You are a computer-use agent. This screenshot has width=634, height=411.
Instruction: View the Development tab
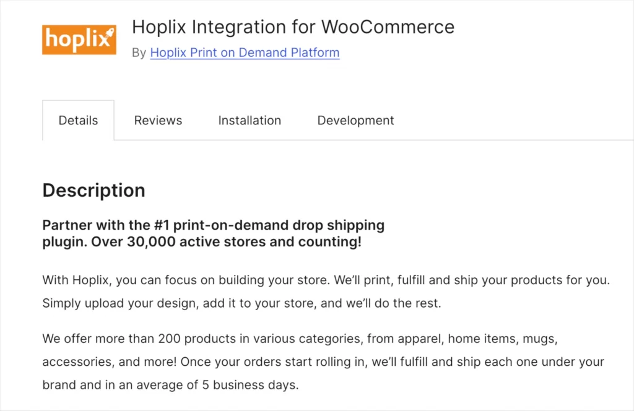[355, 120]
